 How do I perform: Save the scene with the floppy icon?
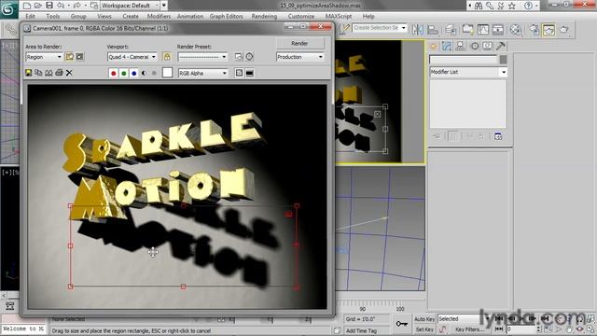(x=49, y=6)
